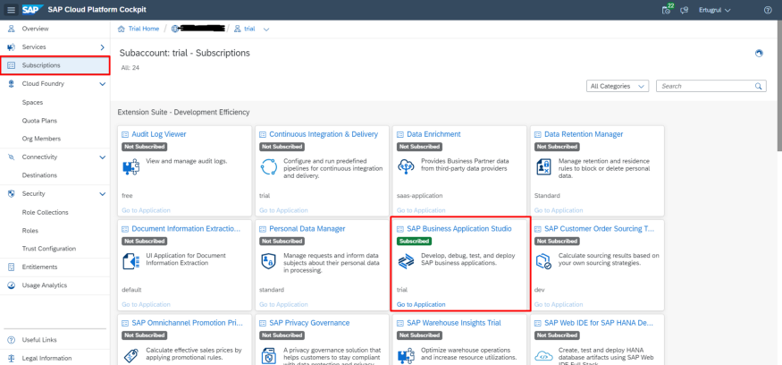Click the Customer Order Sourcing box icon

coord(543,261)
